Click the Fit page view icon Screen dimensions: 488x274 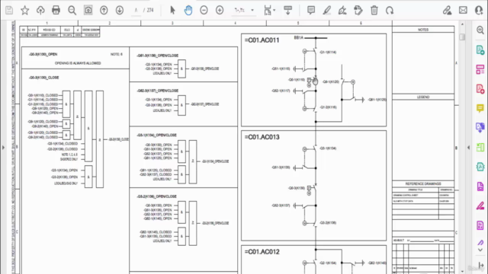(x=268, y=10)
